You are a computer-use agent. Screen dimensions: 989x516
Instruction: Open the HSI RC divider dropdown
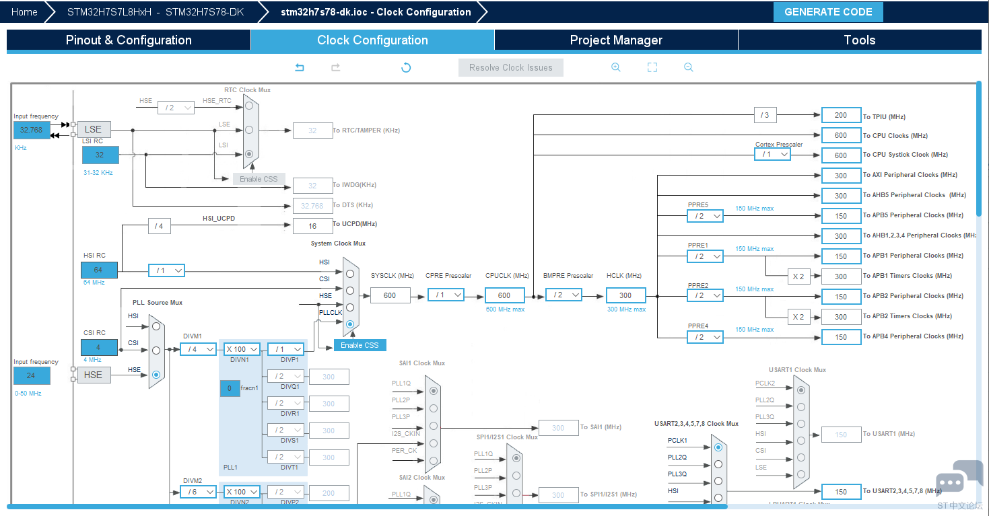166,270
